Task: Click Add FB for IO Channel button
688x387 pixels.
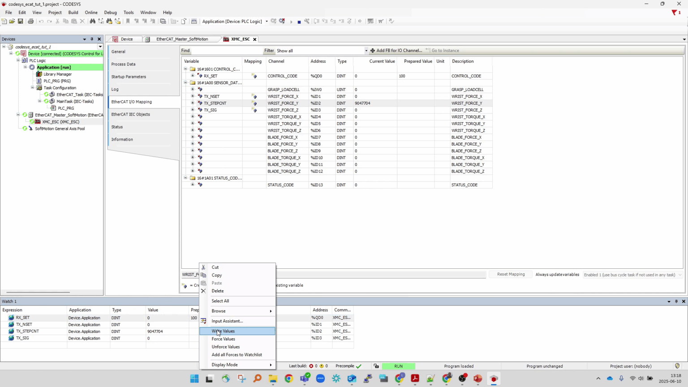Action: pyautogui.click(x=398, y=50)
